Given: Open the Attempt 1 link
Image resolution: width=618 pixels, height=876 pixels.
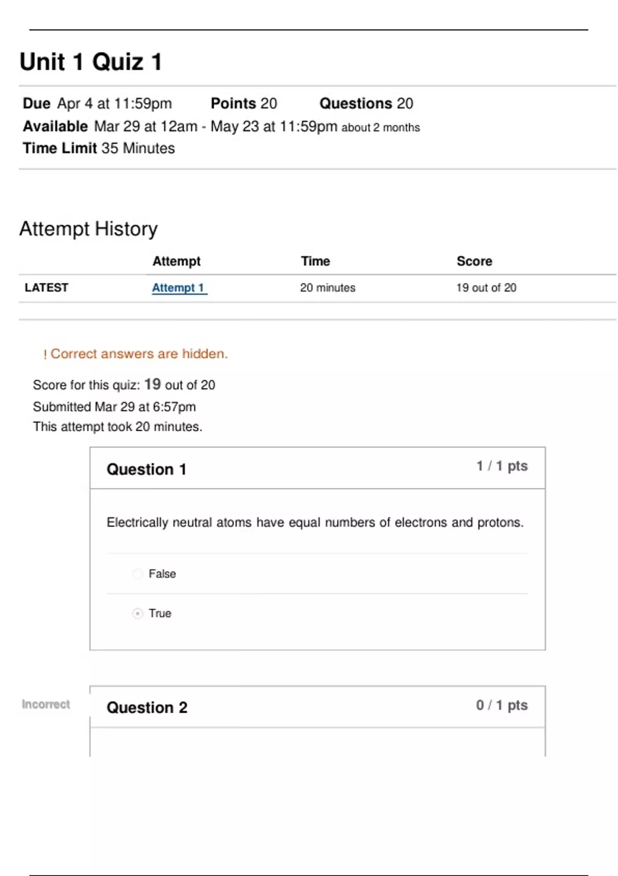Looking at the screenshot, I should pyautogui.click(x=178, y=288).
